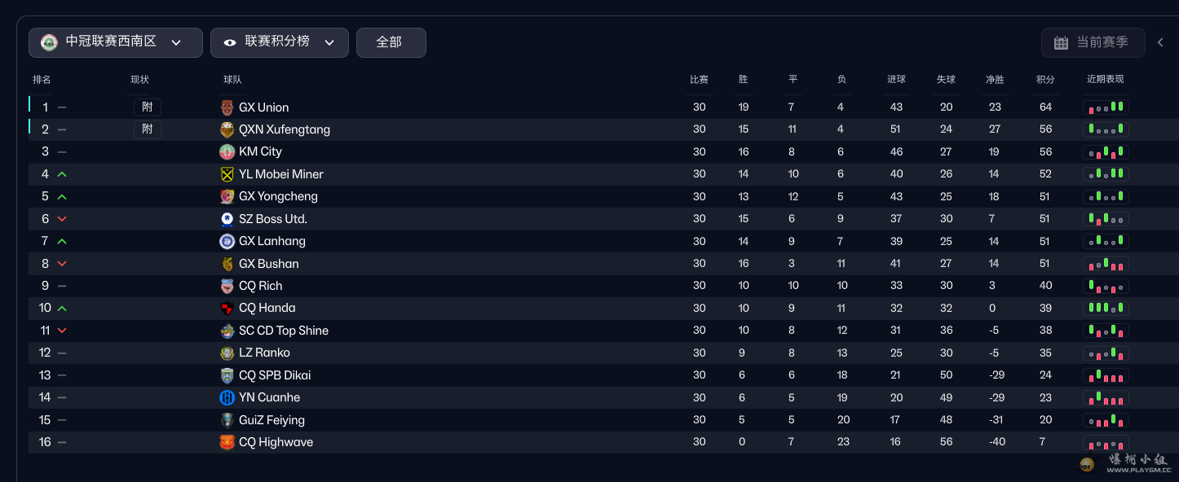Image resolution: width=1179 pixels, height=482 pixels.
Task: Click the GX Union club badge
Action: click(x=227, y=107)
